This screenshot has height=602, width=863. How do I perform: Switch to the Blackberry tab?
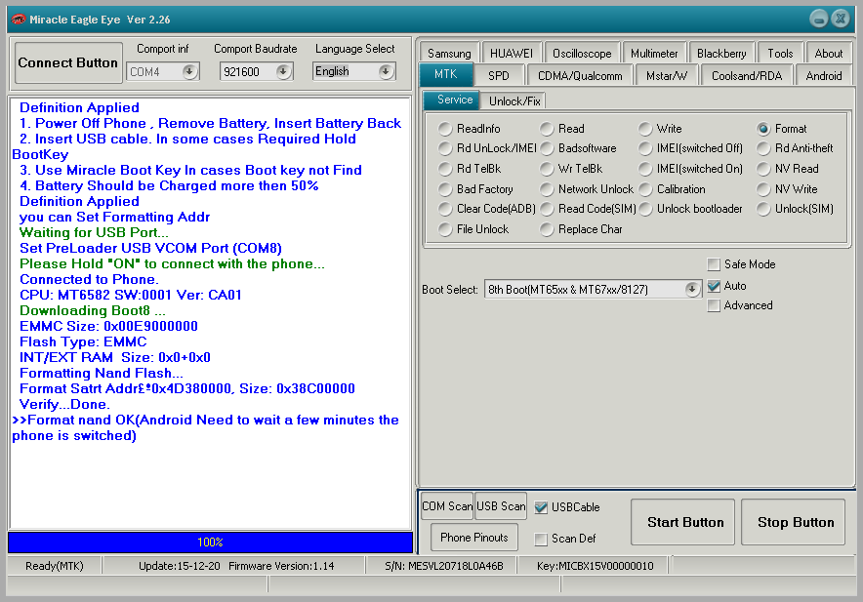tap(721, 54)
